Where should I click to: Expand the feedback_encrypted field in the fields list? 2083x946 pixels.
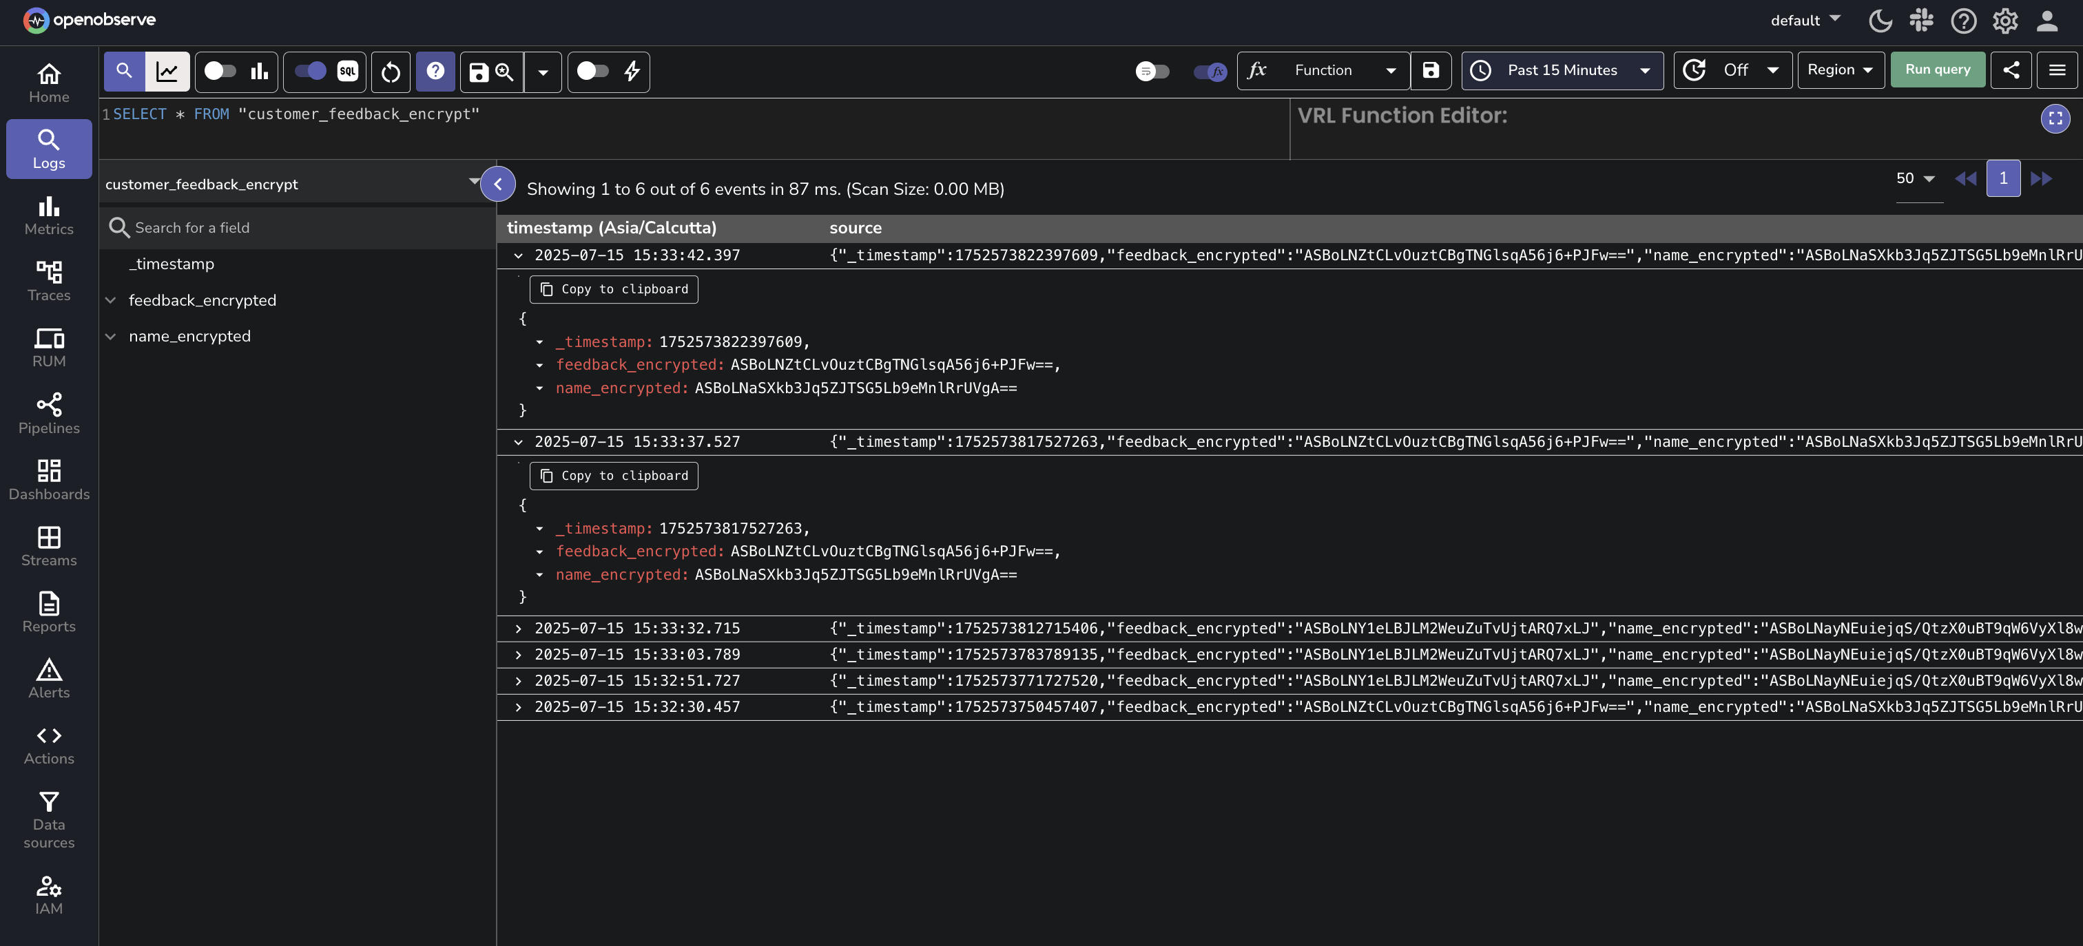(111, 300)
